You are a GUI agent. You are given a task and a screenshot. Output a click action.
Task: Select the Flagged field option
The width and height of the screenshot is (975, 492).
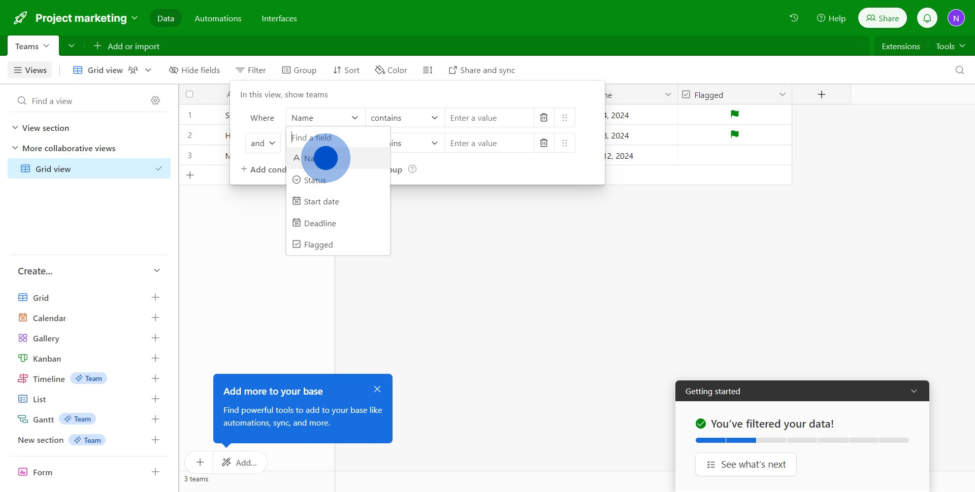[318, 244]
